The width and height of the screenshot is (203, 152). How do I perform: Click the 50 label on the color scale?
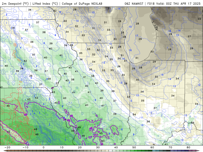pyautogui.click(x=134, y=147)
